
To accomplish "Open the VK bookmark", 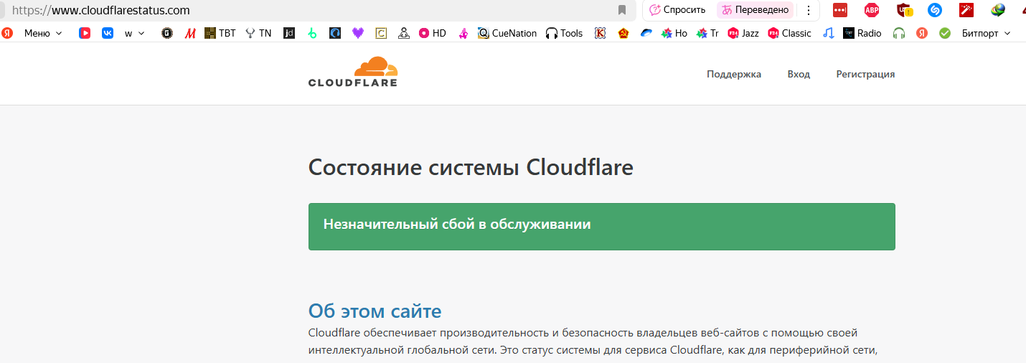I will pyautogui.click(x=108, y=33).
